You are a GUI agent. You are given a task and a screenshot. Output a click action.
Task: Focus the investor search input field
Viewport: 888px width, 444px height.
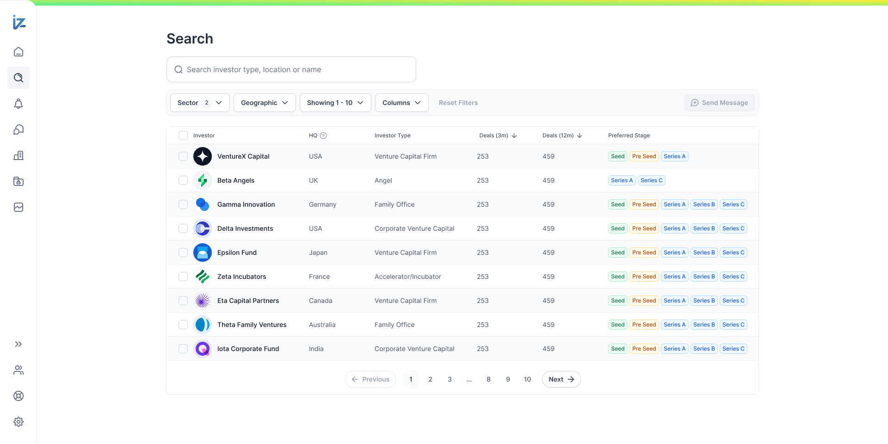point(296,69)
